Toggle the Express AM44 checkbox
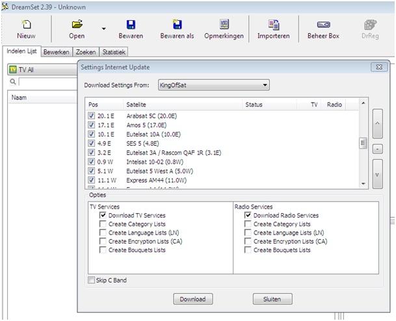The image size is (396, 321). point(91,180)
